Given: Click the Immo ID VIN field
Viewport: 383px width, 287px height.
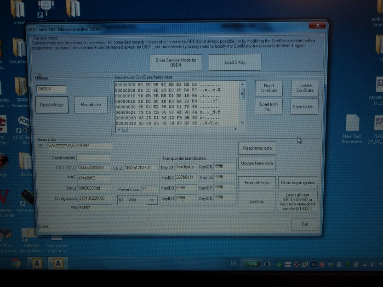Looking at the screenshot, I should coord(80,146).
